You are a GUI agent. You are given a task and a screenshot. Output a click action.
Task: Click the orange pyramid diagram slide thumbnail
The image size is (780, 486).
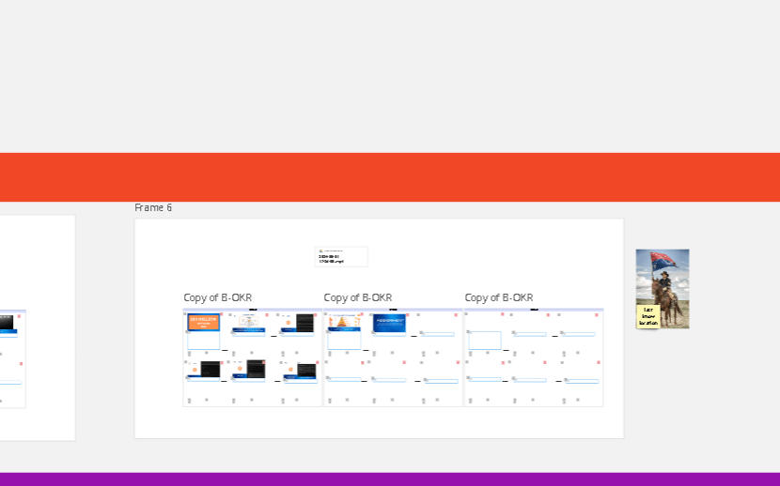pos(344,322)
